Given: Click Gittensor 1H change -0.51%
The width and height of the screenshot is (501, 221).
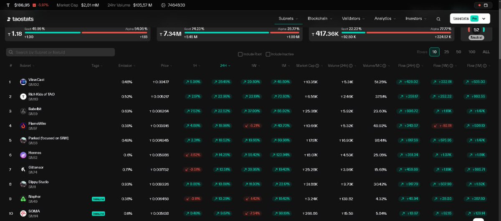Looking at the screenshot, I should [x=194, y=169].
